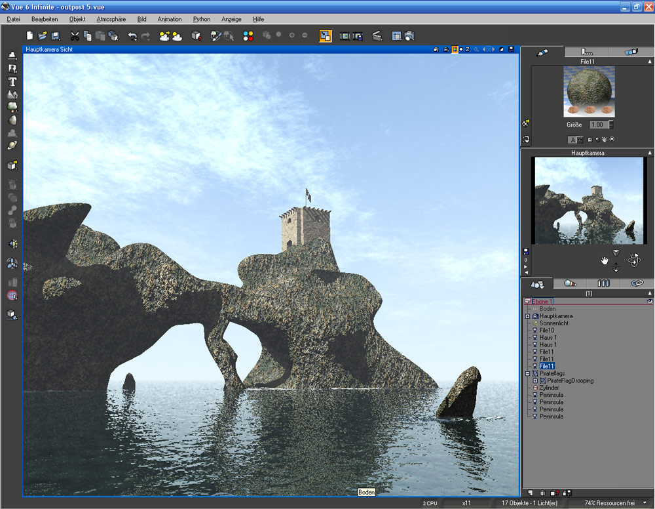Click the Undo arrow in top toolbar
The height and width of the screenshot is (509, 655).
tap(132, 36)
